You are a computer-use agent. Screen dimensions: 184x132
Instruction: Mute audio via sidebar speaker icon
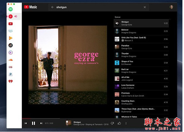[x=16, y=16]
